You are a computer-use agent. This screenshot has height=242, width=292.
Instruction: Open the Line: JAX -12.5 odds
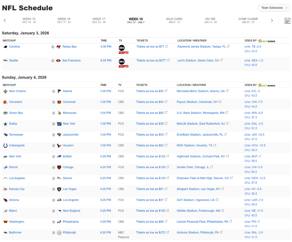(x=254, y=135)
